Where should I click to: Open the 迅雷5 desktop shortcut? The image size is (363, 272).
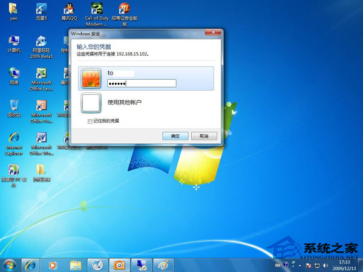(41, 11)
